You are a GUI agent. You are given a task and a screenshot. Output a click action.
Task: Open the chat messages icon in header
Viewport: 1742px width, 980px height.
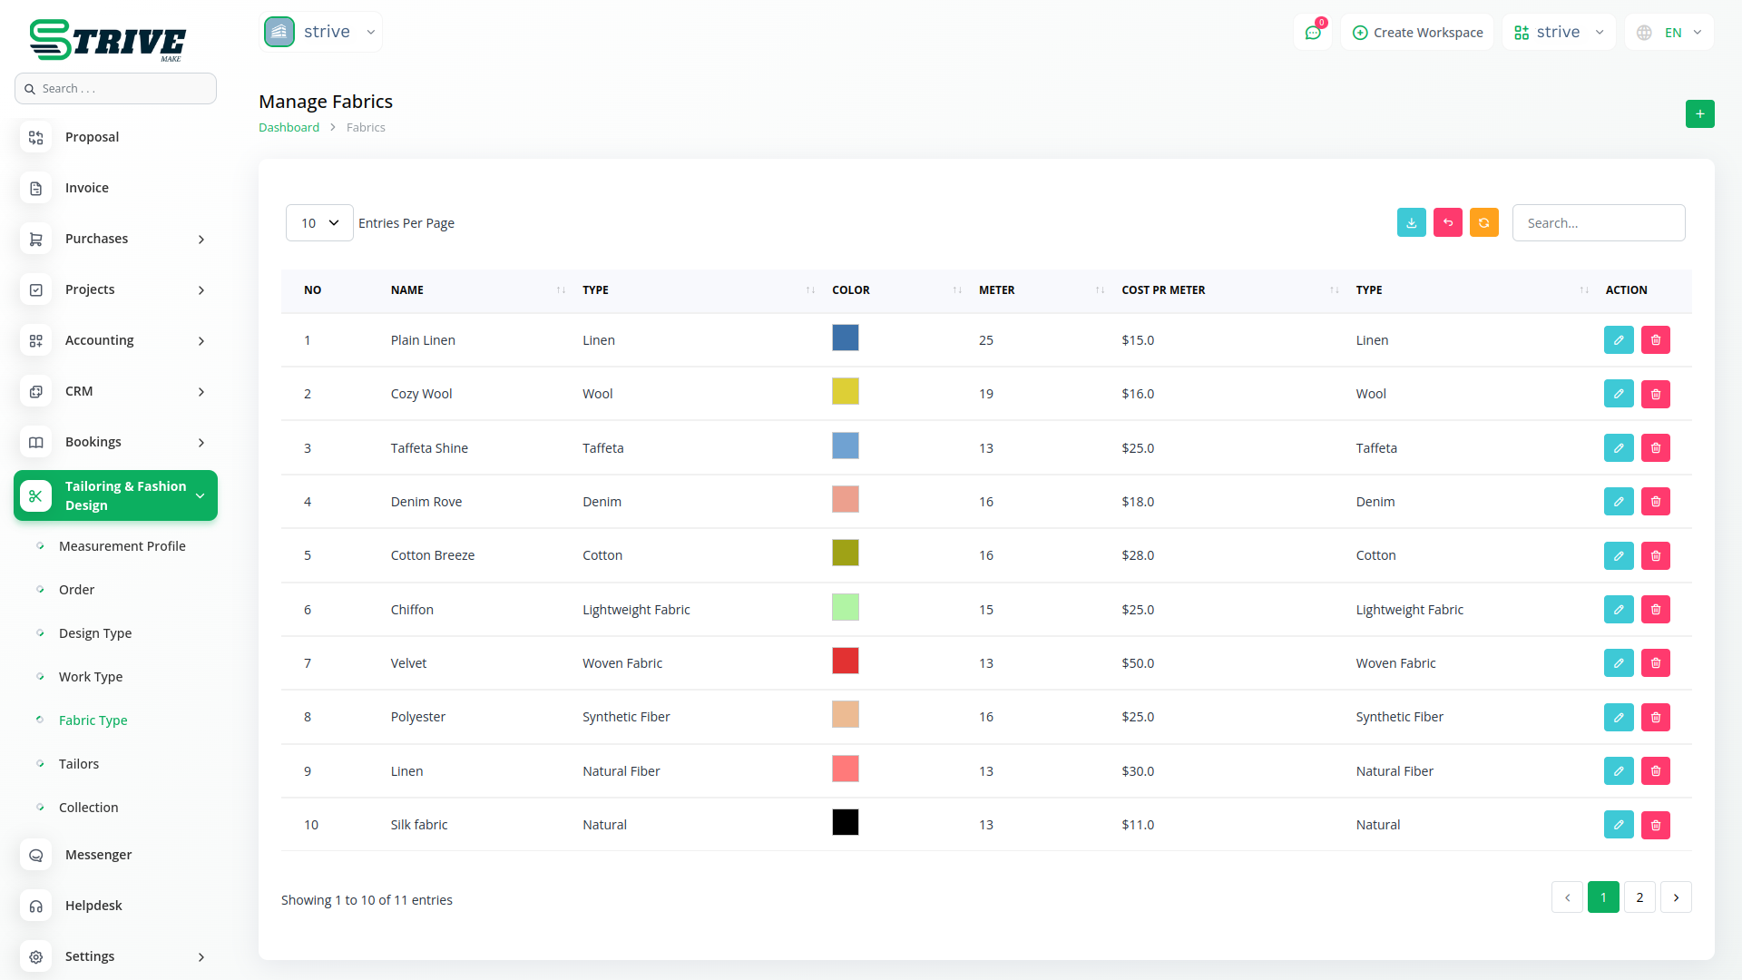point(1312,33)
